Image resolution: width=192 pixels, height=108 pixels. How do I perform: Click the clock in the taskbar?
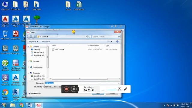[x=185, y=105]
